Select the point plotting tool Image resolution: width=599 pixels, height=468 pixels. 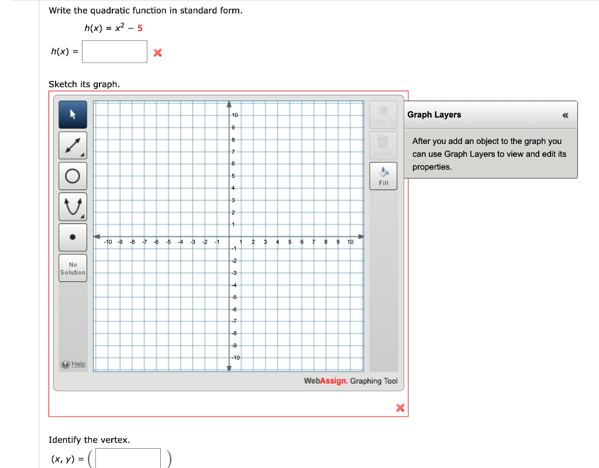click(73, 237)
